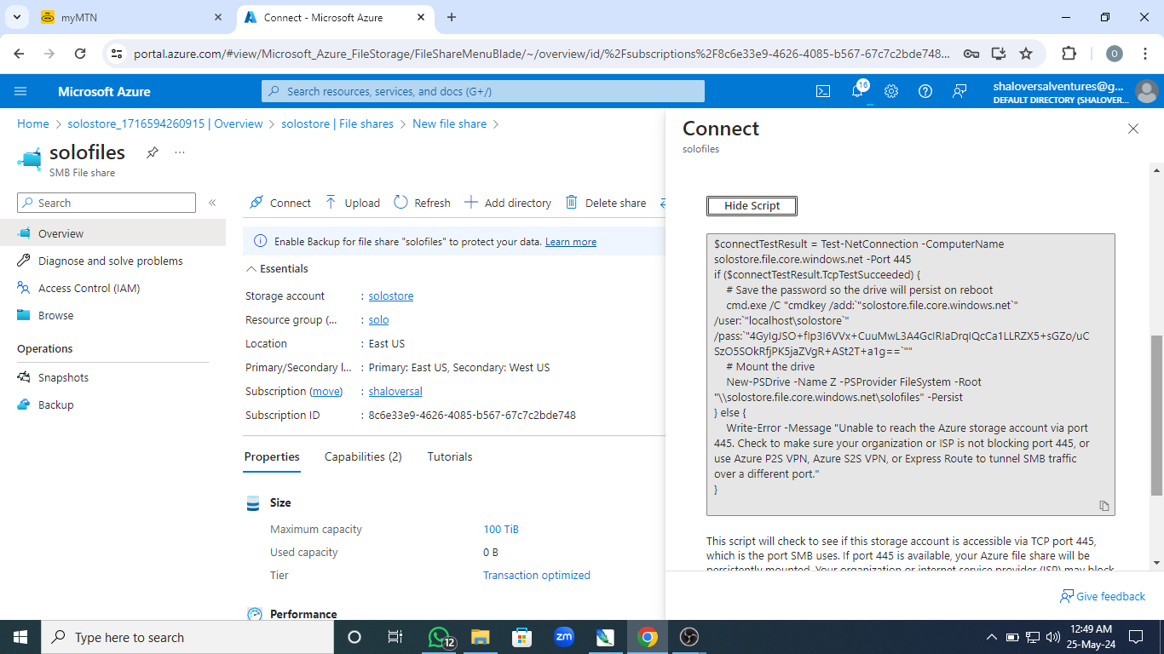Viewport: 1164px width, 654px height.
Task: Open the shaloversal subscription link
Action: click(395, 392)
